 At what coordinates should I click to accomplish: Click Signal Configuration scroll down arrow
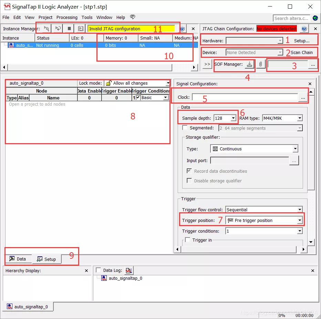311,242
